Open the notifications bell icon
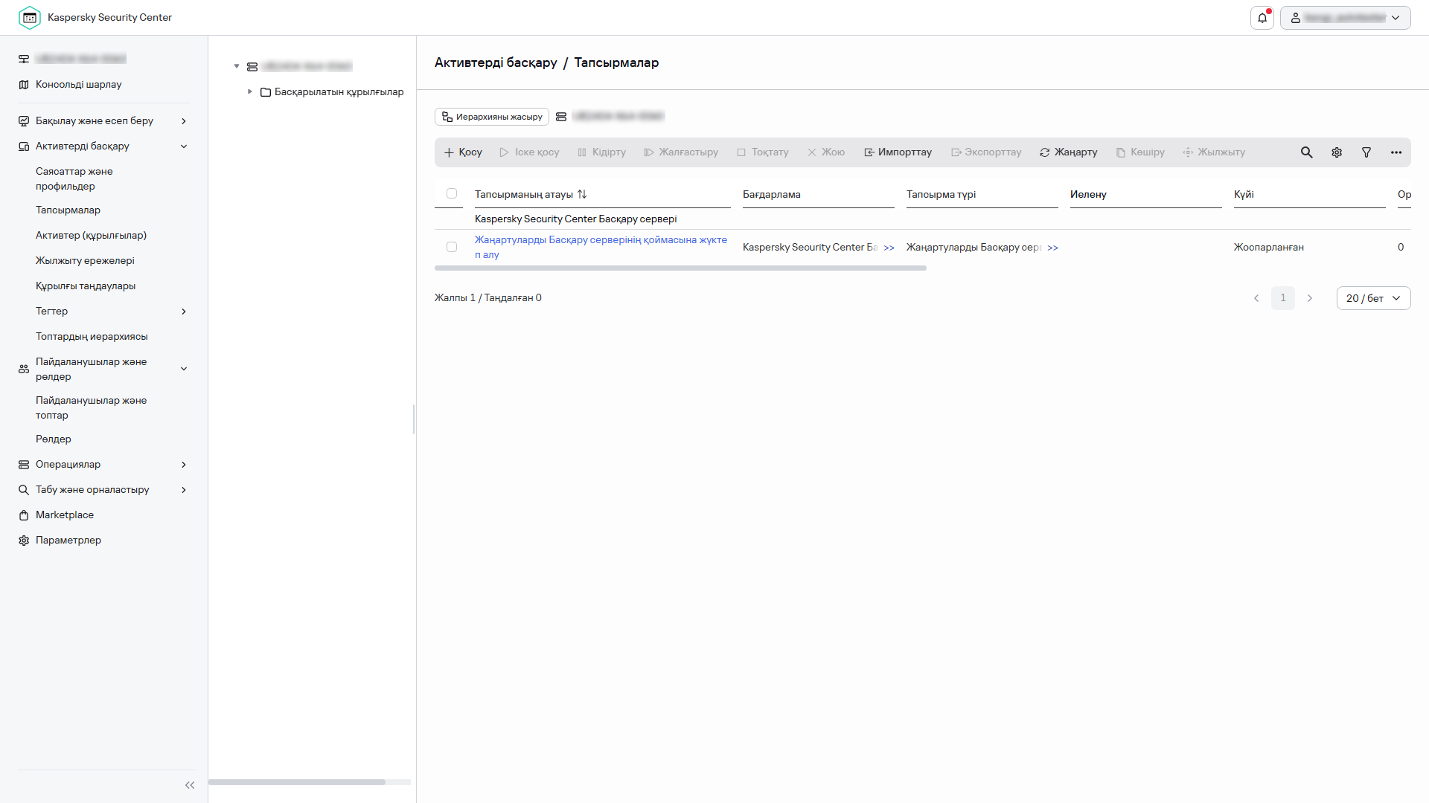1429x803 pixels. tap(1262, 18)
